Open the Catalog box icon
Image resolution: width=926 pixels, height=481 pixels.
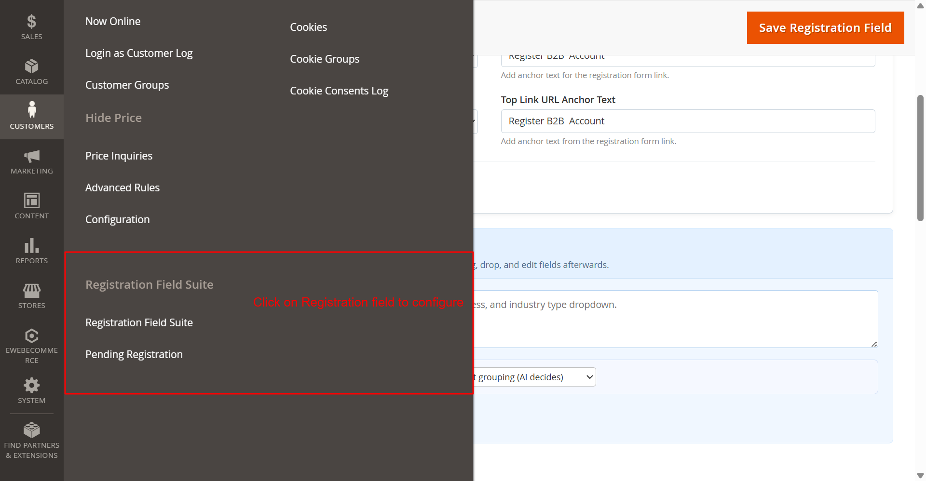click(x=31, y=67)
